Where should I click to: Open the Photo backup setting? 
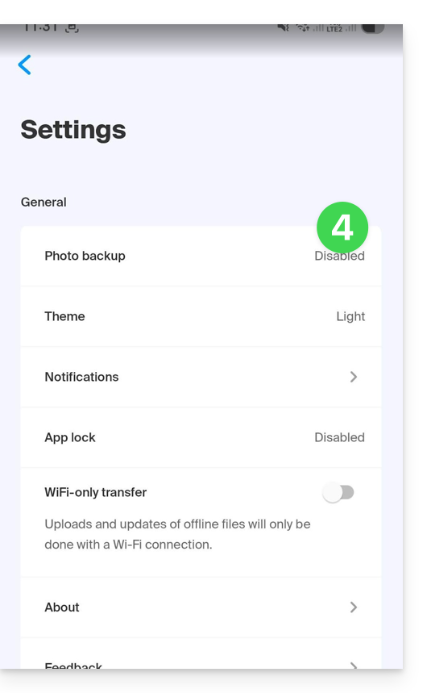tap(201, 256)
